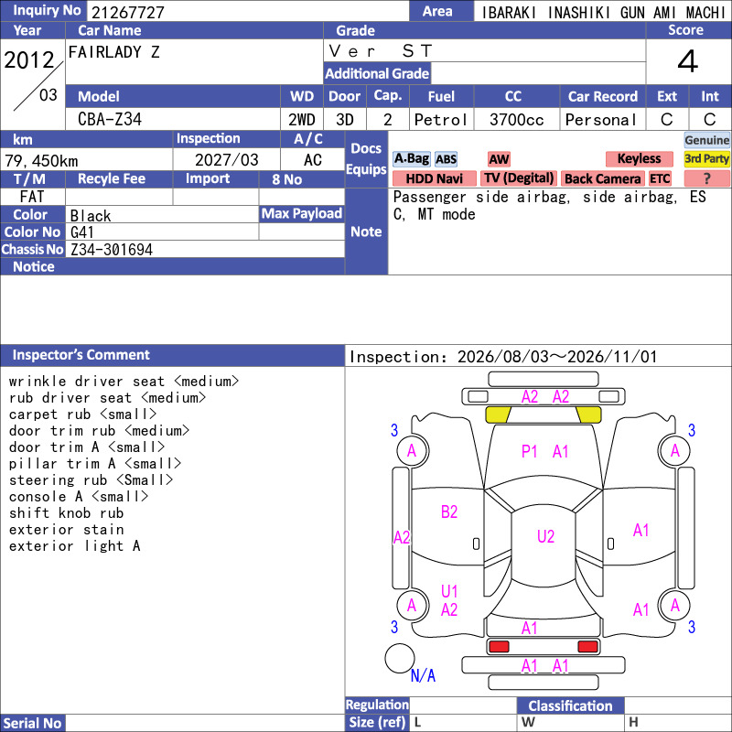Click the red question mark badge
Image resolution: width=732 pixels, height=732 pixels.
point(706,178)
